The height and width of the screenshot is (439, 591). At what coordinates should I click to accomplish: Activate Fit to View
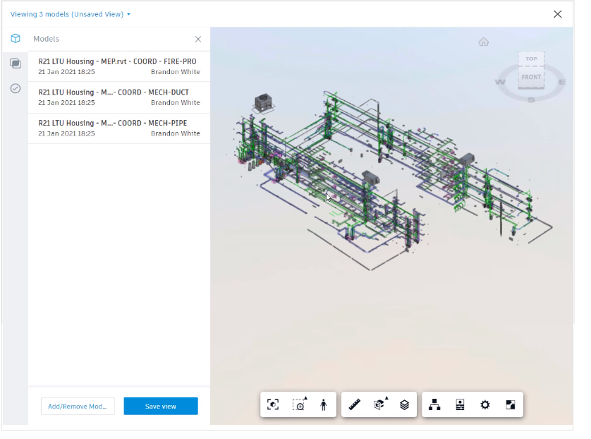click(x=274, y=404)
